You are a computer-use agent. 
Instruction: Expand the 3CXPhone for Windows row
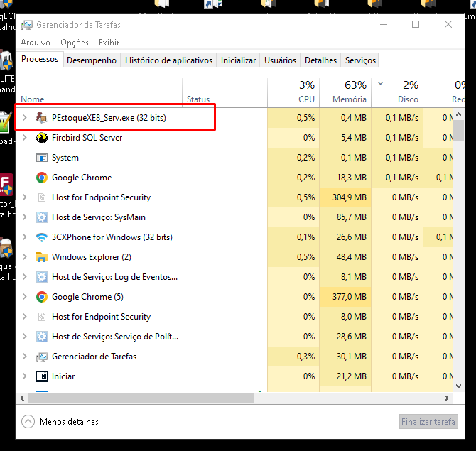tap(25, 237)
